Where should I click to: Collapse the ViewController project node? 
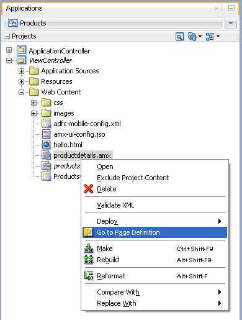pos(9,60)
